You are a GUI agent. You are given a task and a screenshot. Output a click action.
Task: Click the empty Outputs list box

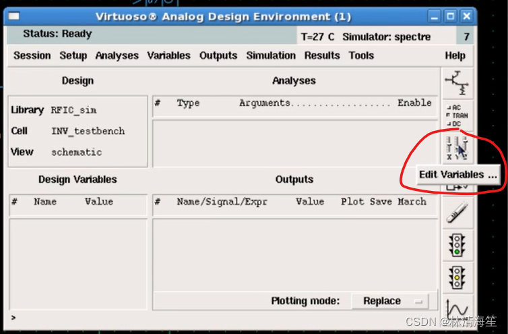[295, 255]
